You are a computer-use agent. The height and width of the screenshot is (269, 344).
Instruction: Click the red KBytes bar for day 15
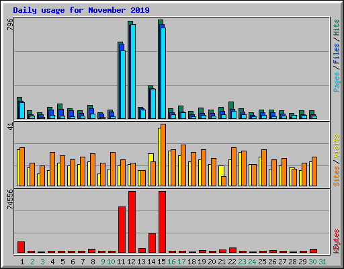162,222
